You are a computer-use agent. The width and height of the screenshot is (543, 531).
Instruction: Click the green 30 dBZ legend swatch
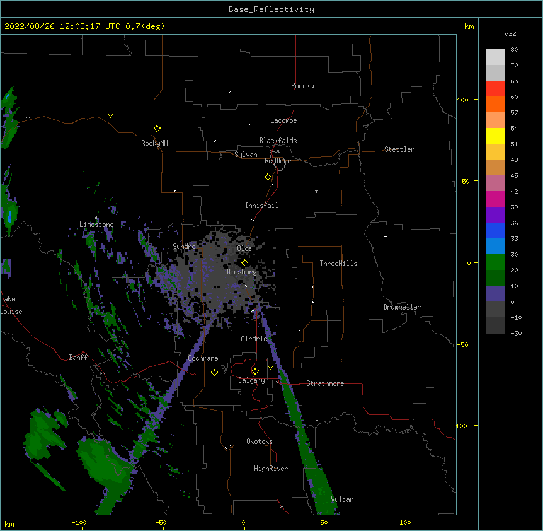point(495,262)
